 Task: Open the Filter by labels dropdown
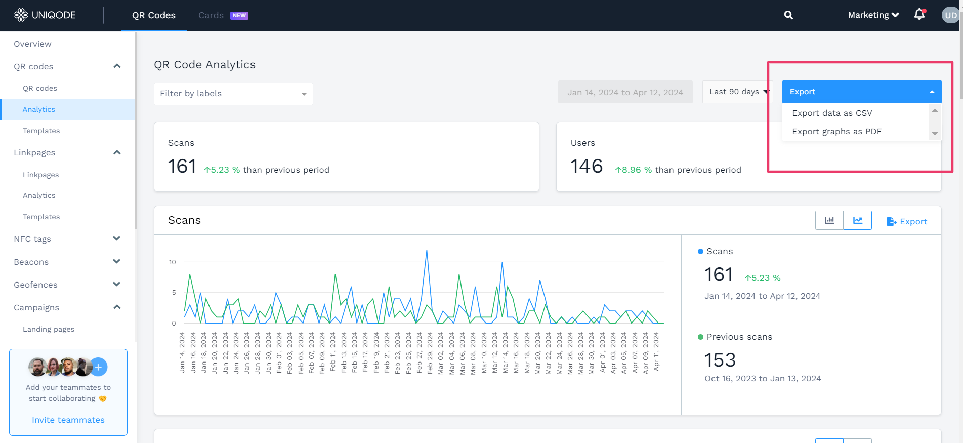[x=233, y=94]
